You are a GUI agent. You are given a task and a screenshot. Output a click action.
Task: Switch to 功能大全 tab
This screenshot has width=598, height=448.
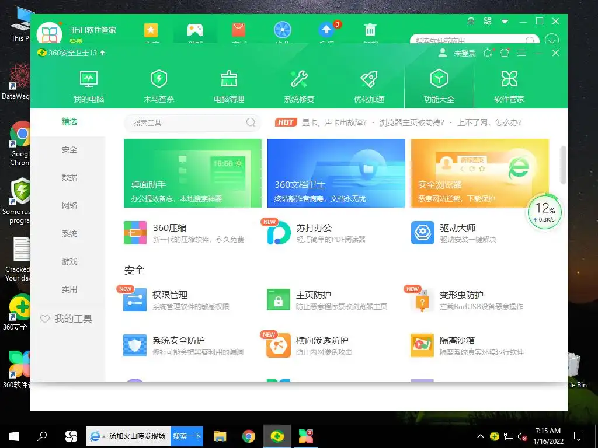coord(439,87)
